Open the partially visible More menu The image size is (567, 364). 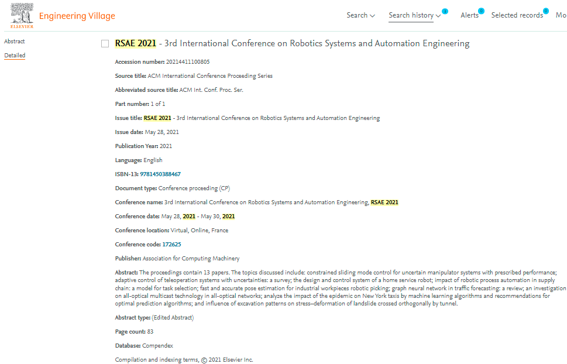click(x=561, y=15)
